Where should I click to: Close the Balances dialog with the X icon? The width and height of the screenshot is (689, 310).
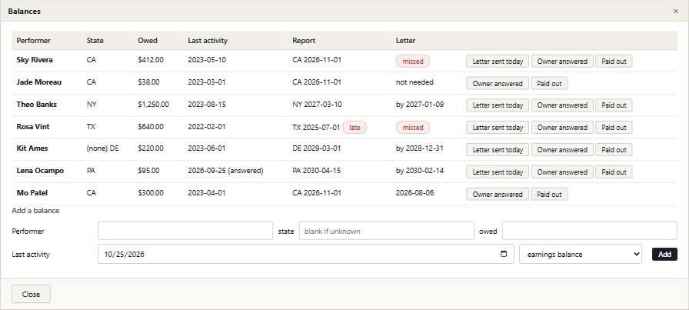click(x=676, y=12)
